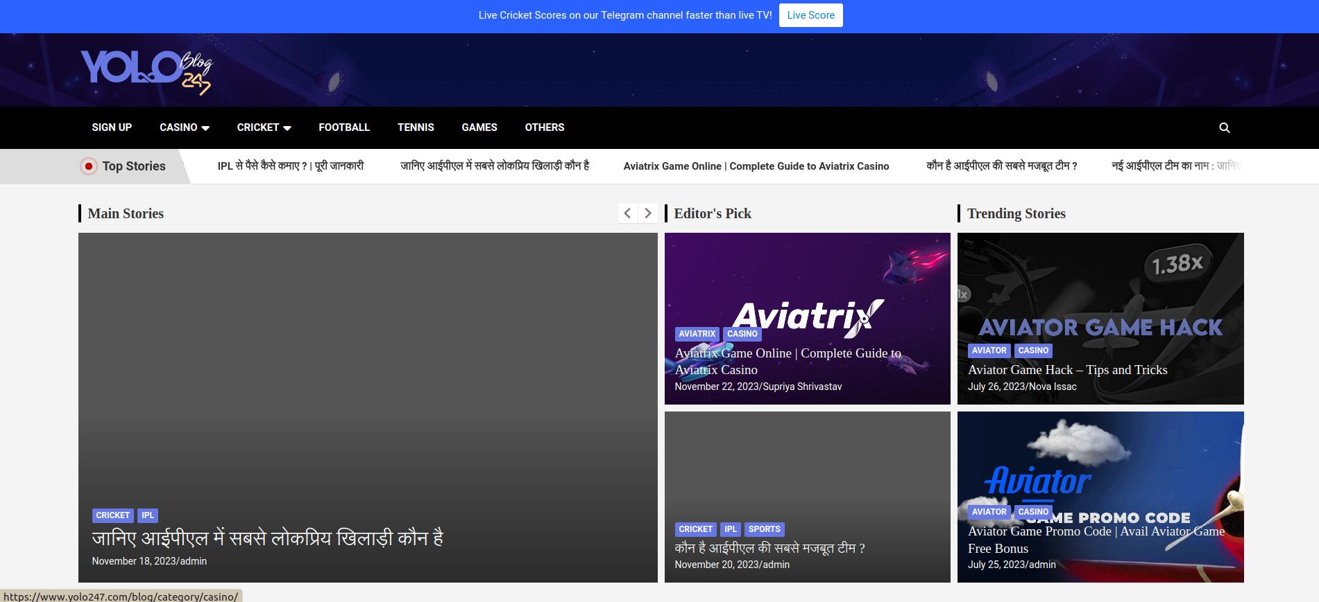This screenshot has height=602, width=1319.
Task: Open the Football menu item
Action: pos(344,127)
